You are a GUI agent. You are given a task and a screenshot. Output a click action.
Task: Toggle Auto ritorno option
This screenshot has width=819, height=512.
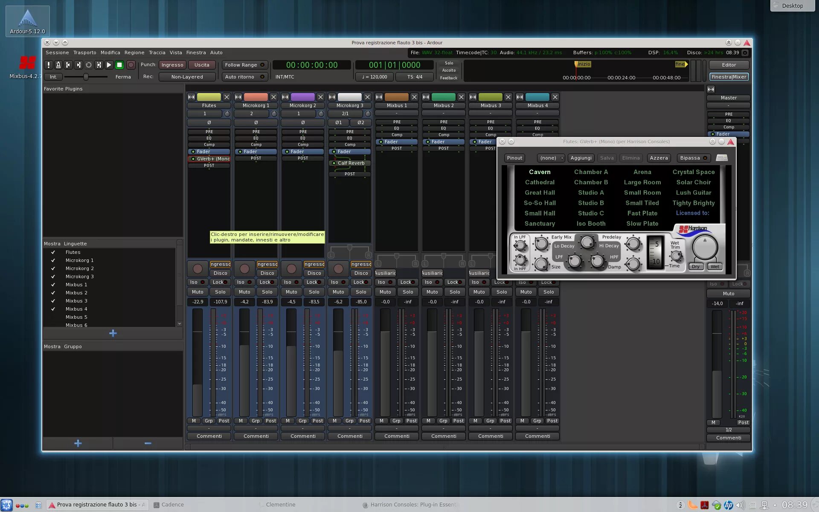click(x=244, y=77)
